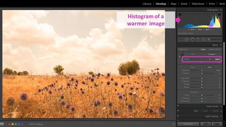The image size is (226, 127).
Task: Open the toolbar content dropdown arrow
Action: 173,124
